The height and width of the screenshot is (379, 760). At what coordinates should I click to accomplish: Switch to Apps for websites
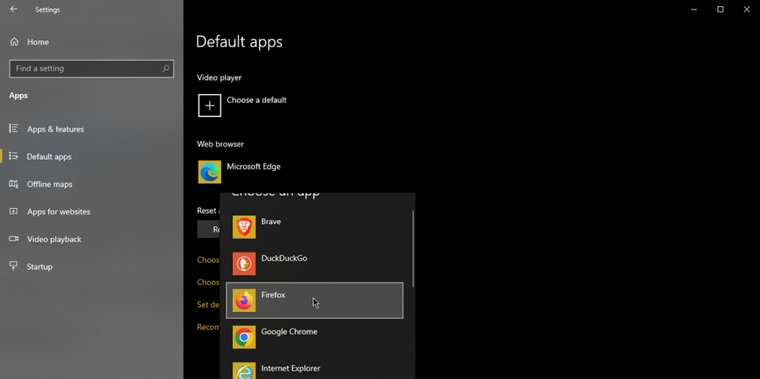pyautogui.click(x=59, y=212)
